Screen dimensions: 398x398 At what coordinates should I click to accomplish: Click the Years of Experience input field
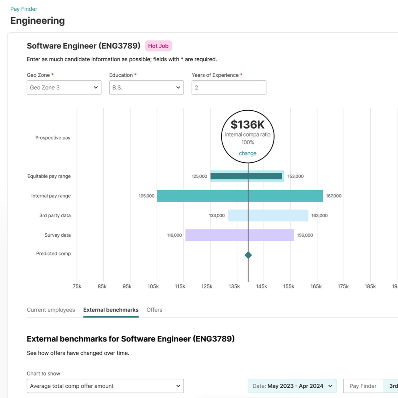tap(229, 88)
